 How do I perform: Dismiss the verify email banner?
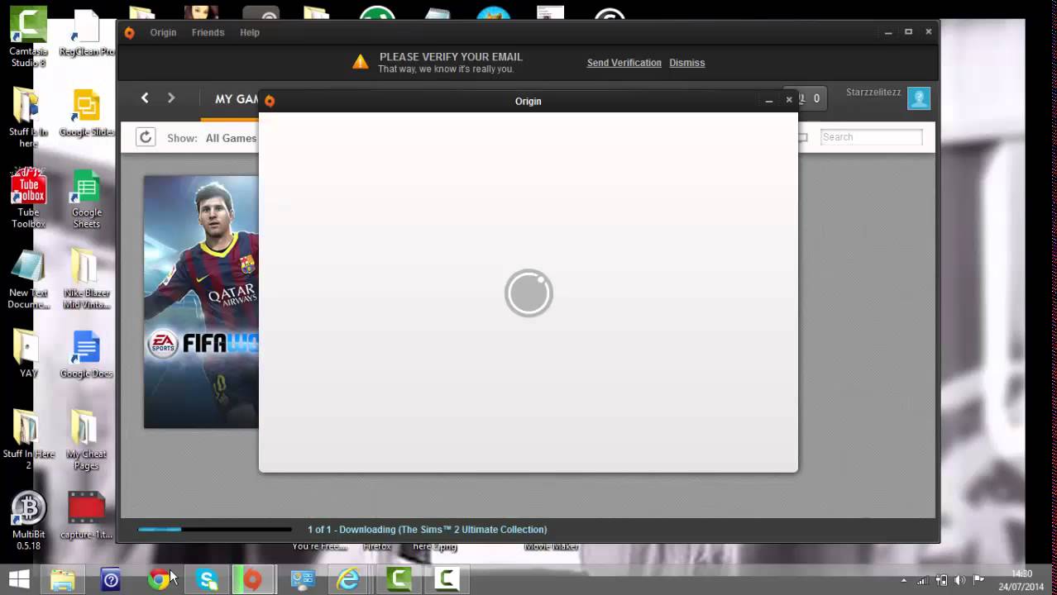(687, 63)
